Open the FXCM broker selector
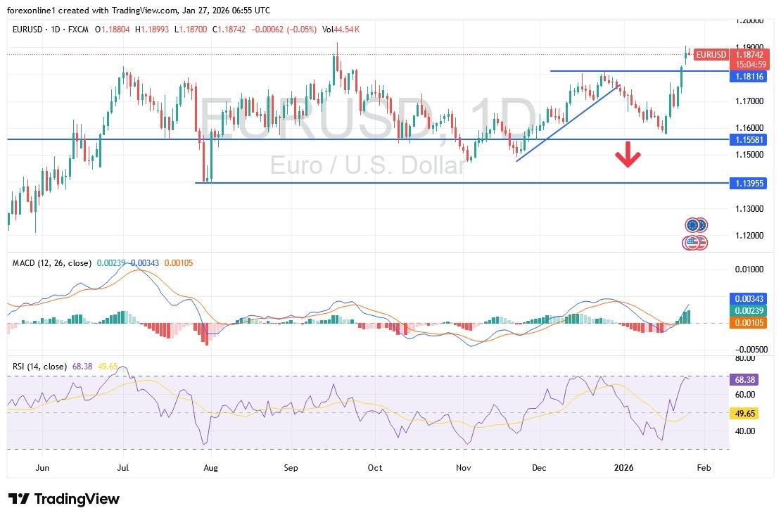This screenshot has height=520, width=781. click(77, 30)
